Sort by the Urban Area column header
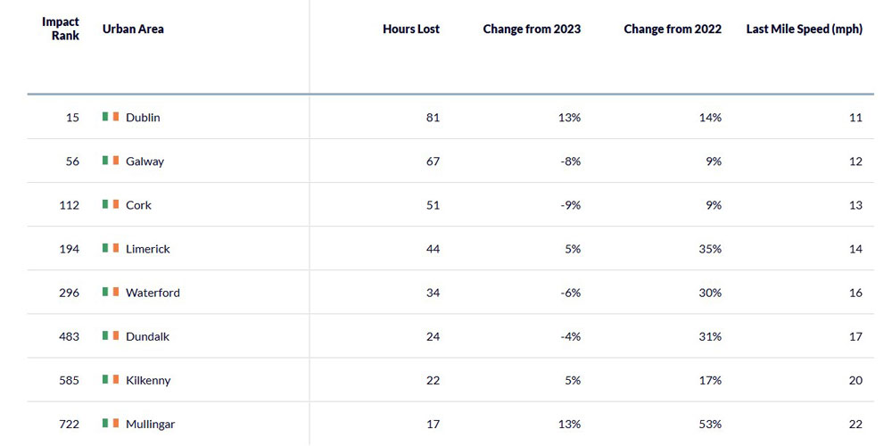 pos(133,29)
